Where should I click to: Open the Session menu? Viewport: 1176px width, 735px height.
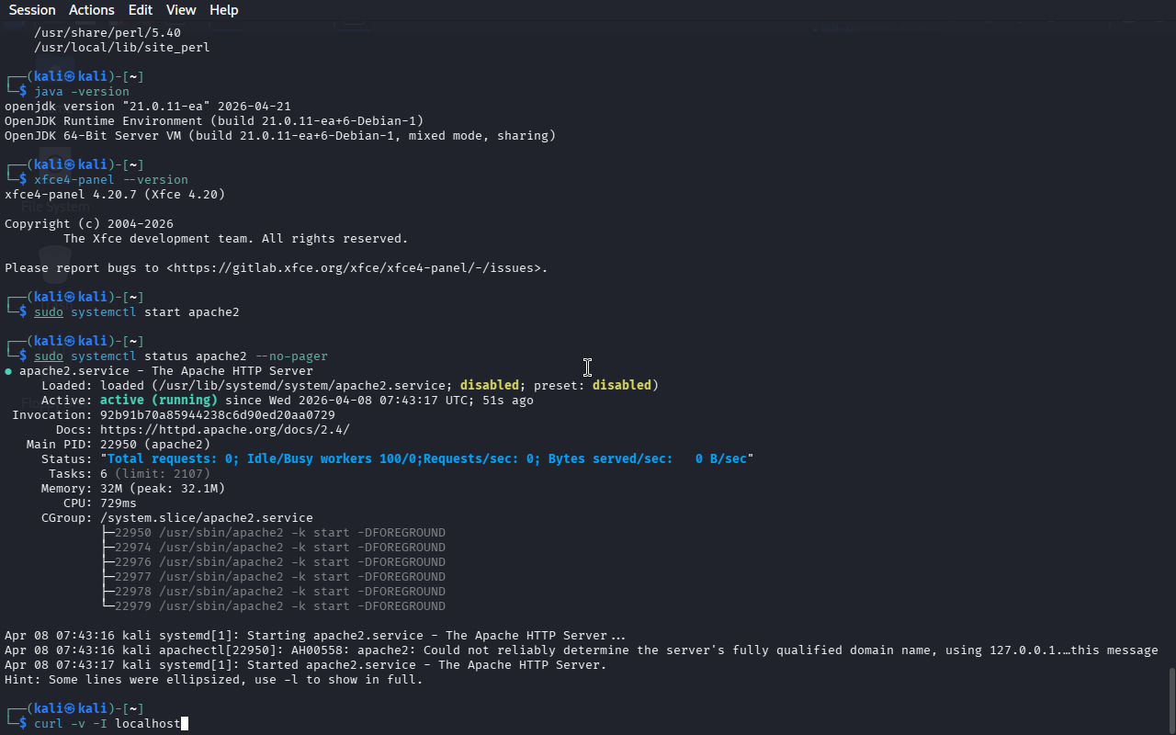click(x=32, y=10)
